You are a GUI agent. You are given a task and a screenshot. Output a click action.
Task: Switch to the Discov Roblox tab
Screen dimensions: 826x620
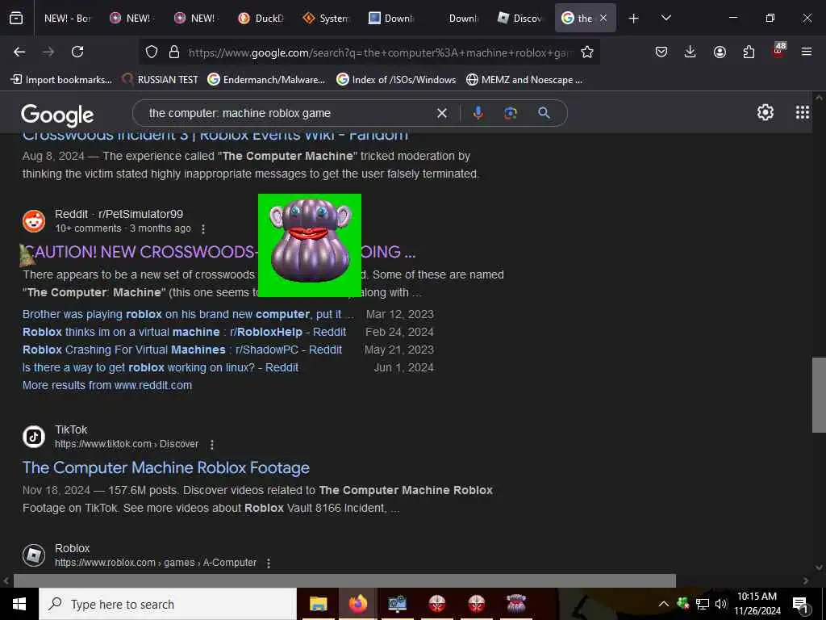[520, 18]
